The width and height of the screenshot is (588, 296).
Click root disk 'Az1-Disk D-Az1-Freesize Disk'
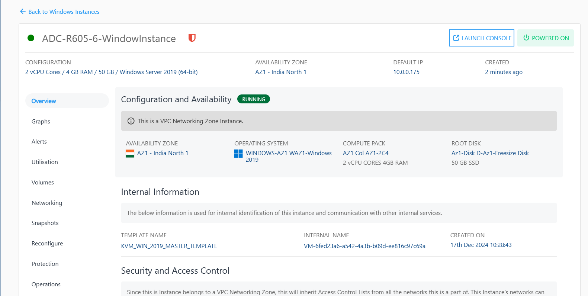[x=490, y=153]
